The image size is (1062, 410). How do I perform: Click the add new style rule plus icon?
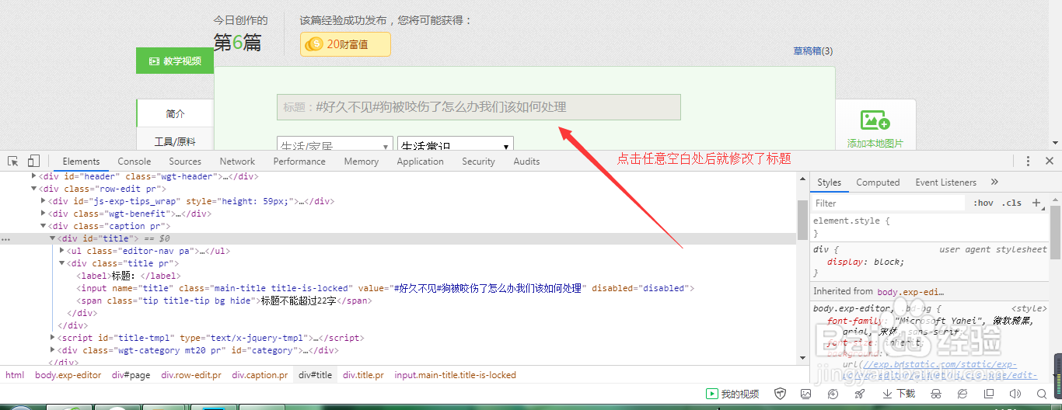1036,203
